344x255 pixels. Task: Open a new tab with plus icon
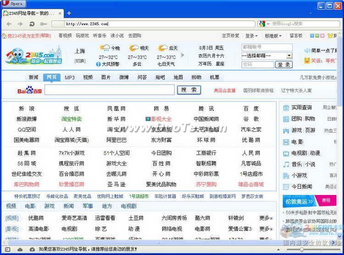pos(69,13)
